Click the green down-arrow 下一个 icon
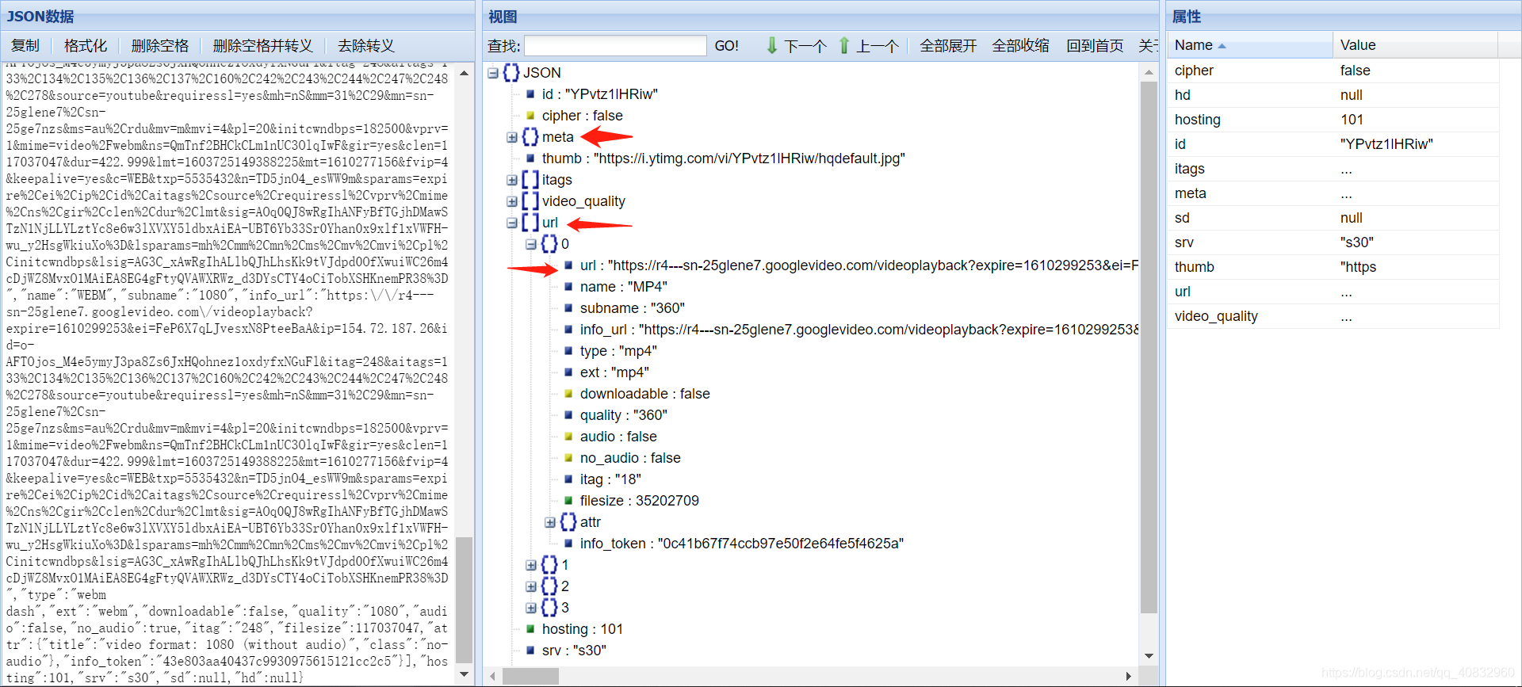 coord(772,46)
